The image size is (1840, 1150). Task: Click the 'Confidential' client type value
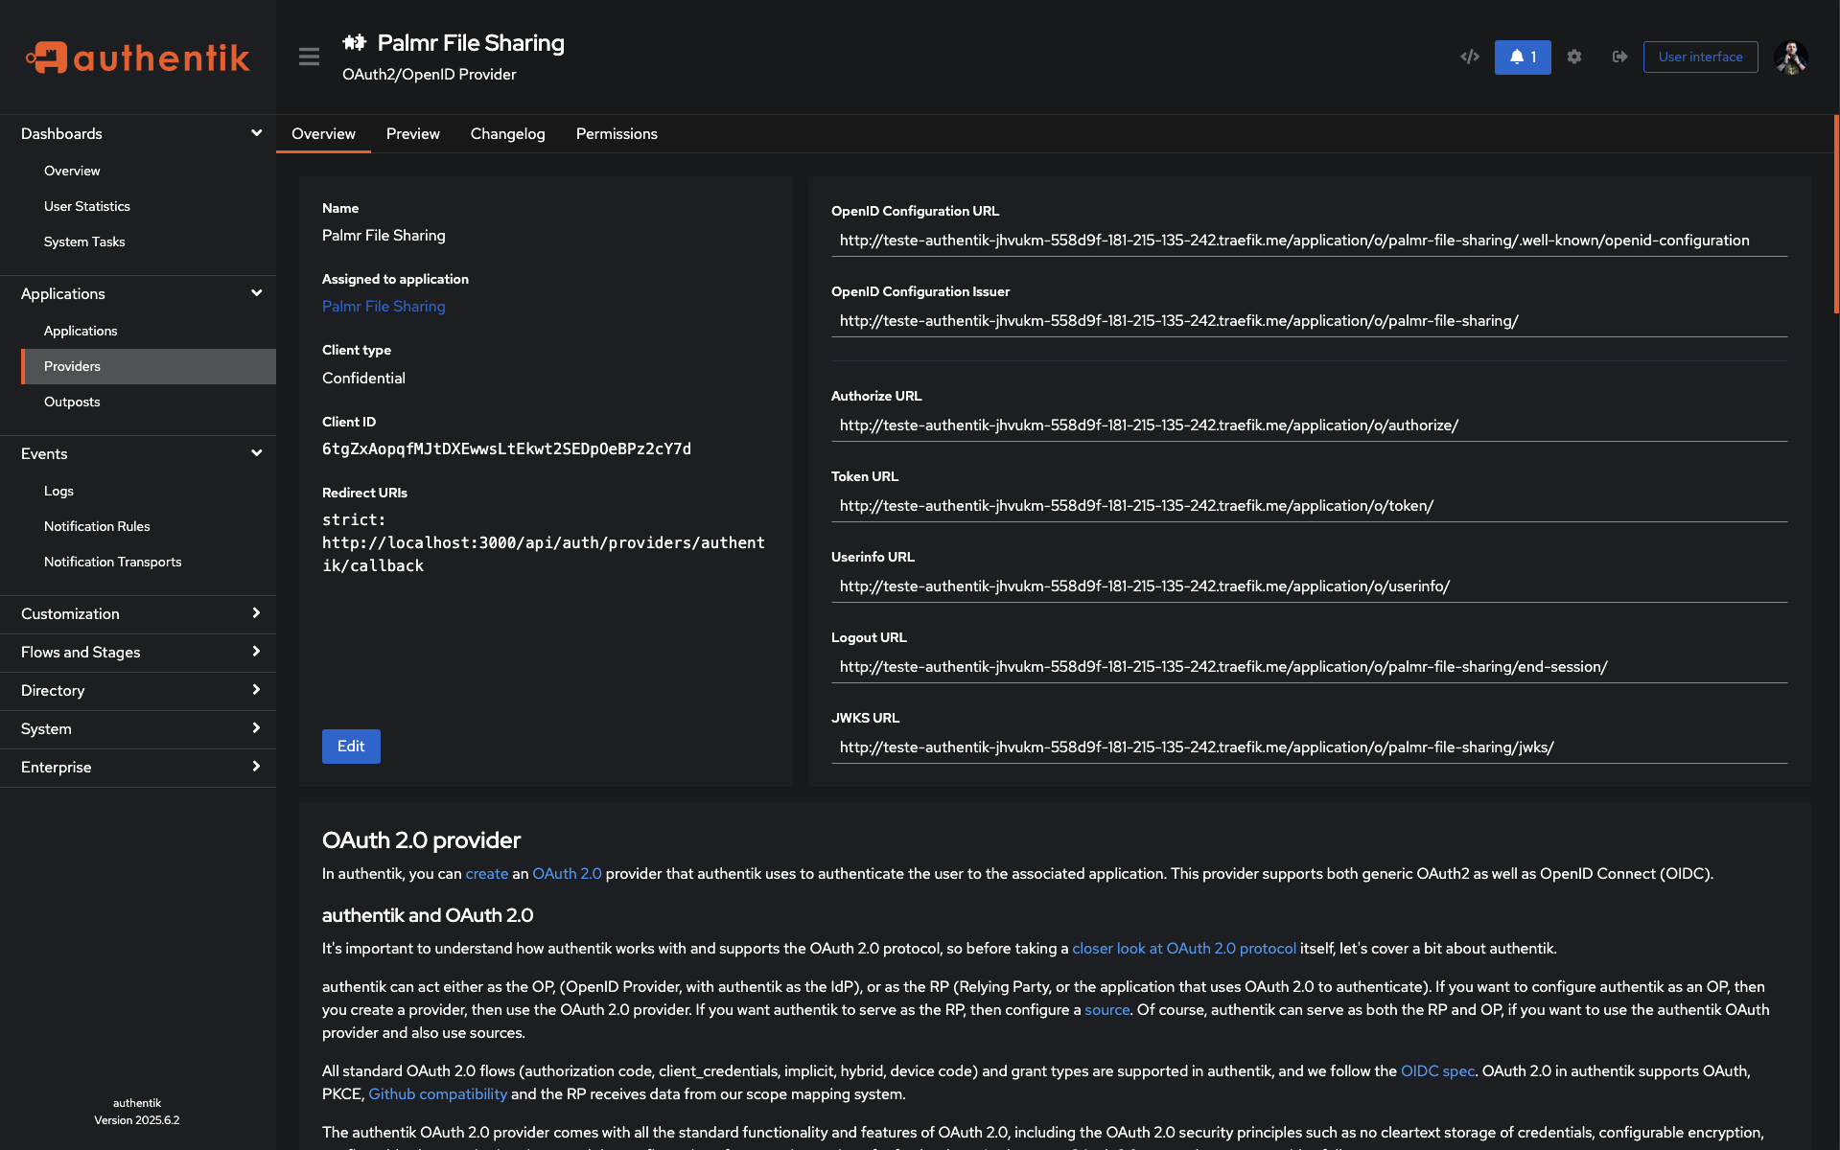tap(363, 379)
